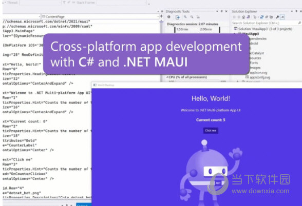Viewport: 302px width, 206px height.
Task: Close the Diagnostic Tools panel
Action: pyautogui.click(x=226, y=11)
